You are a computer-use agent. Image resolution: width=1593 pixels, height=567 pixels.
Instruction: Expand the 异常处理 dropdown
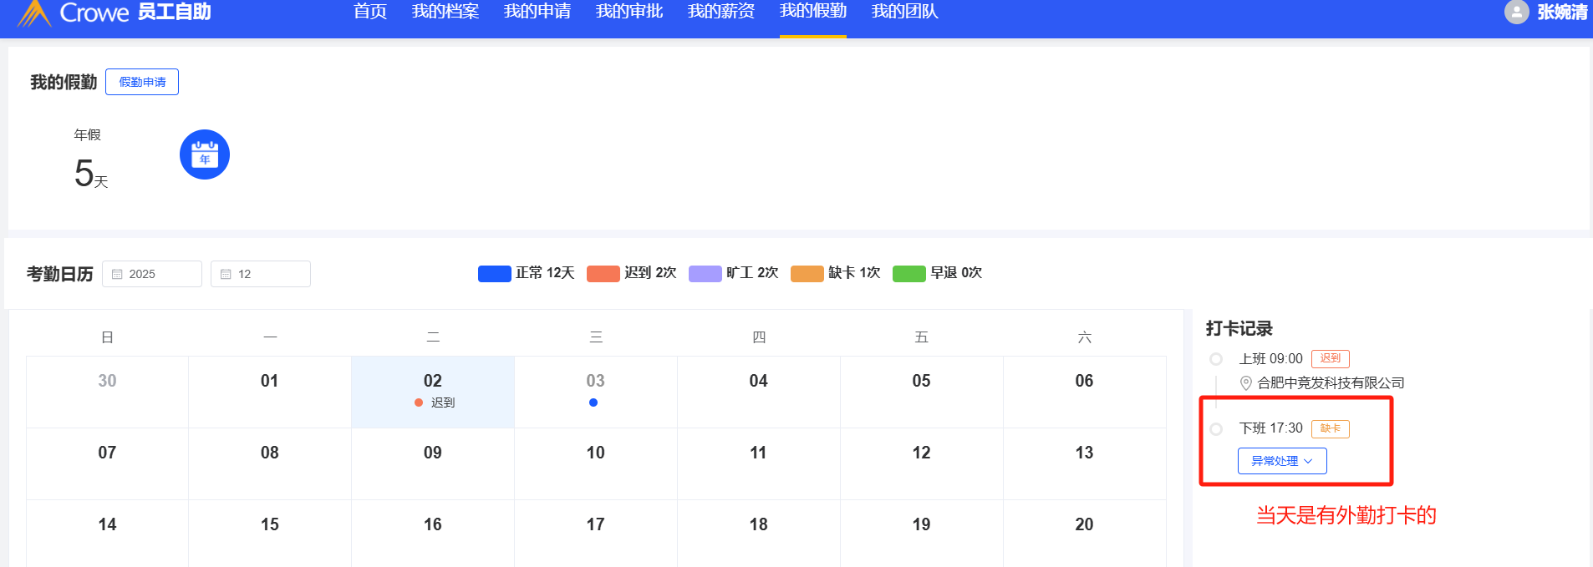point(1282,461)
